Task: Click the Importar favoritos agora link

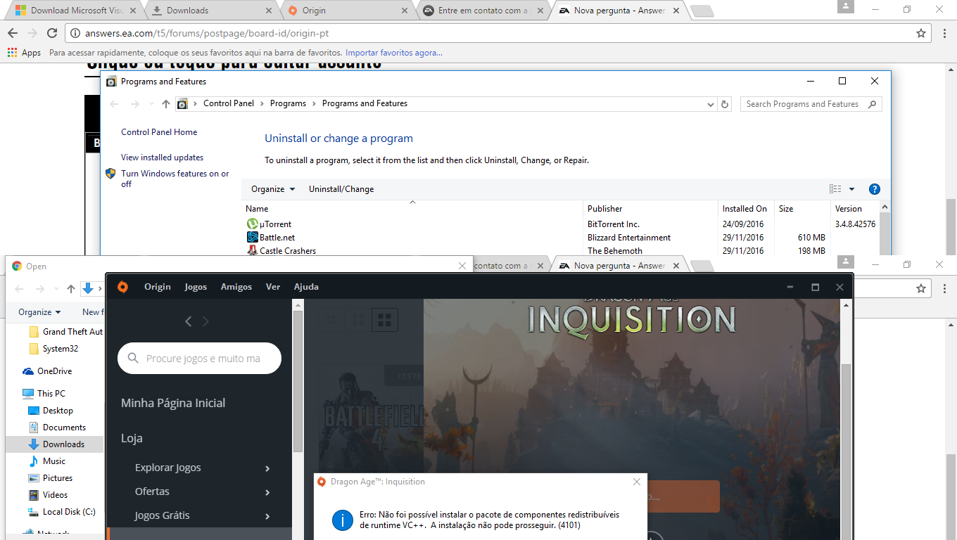Action: (394, 53)
